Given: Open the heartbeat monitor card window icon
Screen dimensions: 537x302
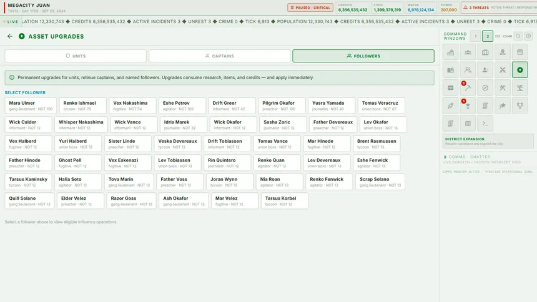Looking at the screenshot, I should point(450,88).
